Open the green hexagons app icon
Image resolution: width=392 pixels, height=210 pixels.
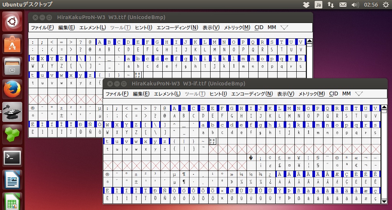[12, 135]
